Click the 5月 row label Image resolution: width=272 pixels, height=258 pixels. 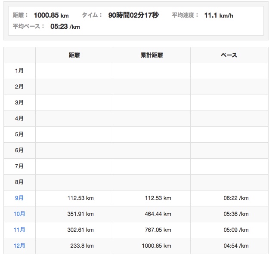coord(19,134)
